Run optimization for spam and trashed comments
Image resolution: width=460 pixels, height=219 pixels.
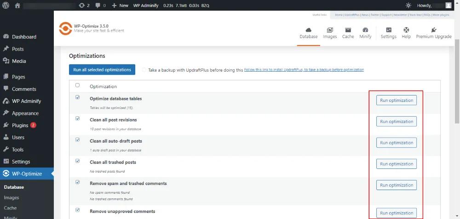tap(397, 185)
